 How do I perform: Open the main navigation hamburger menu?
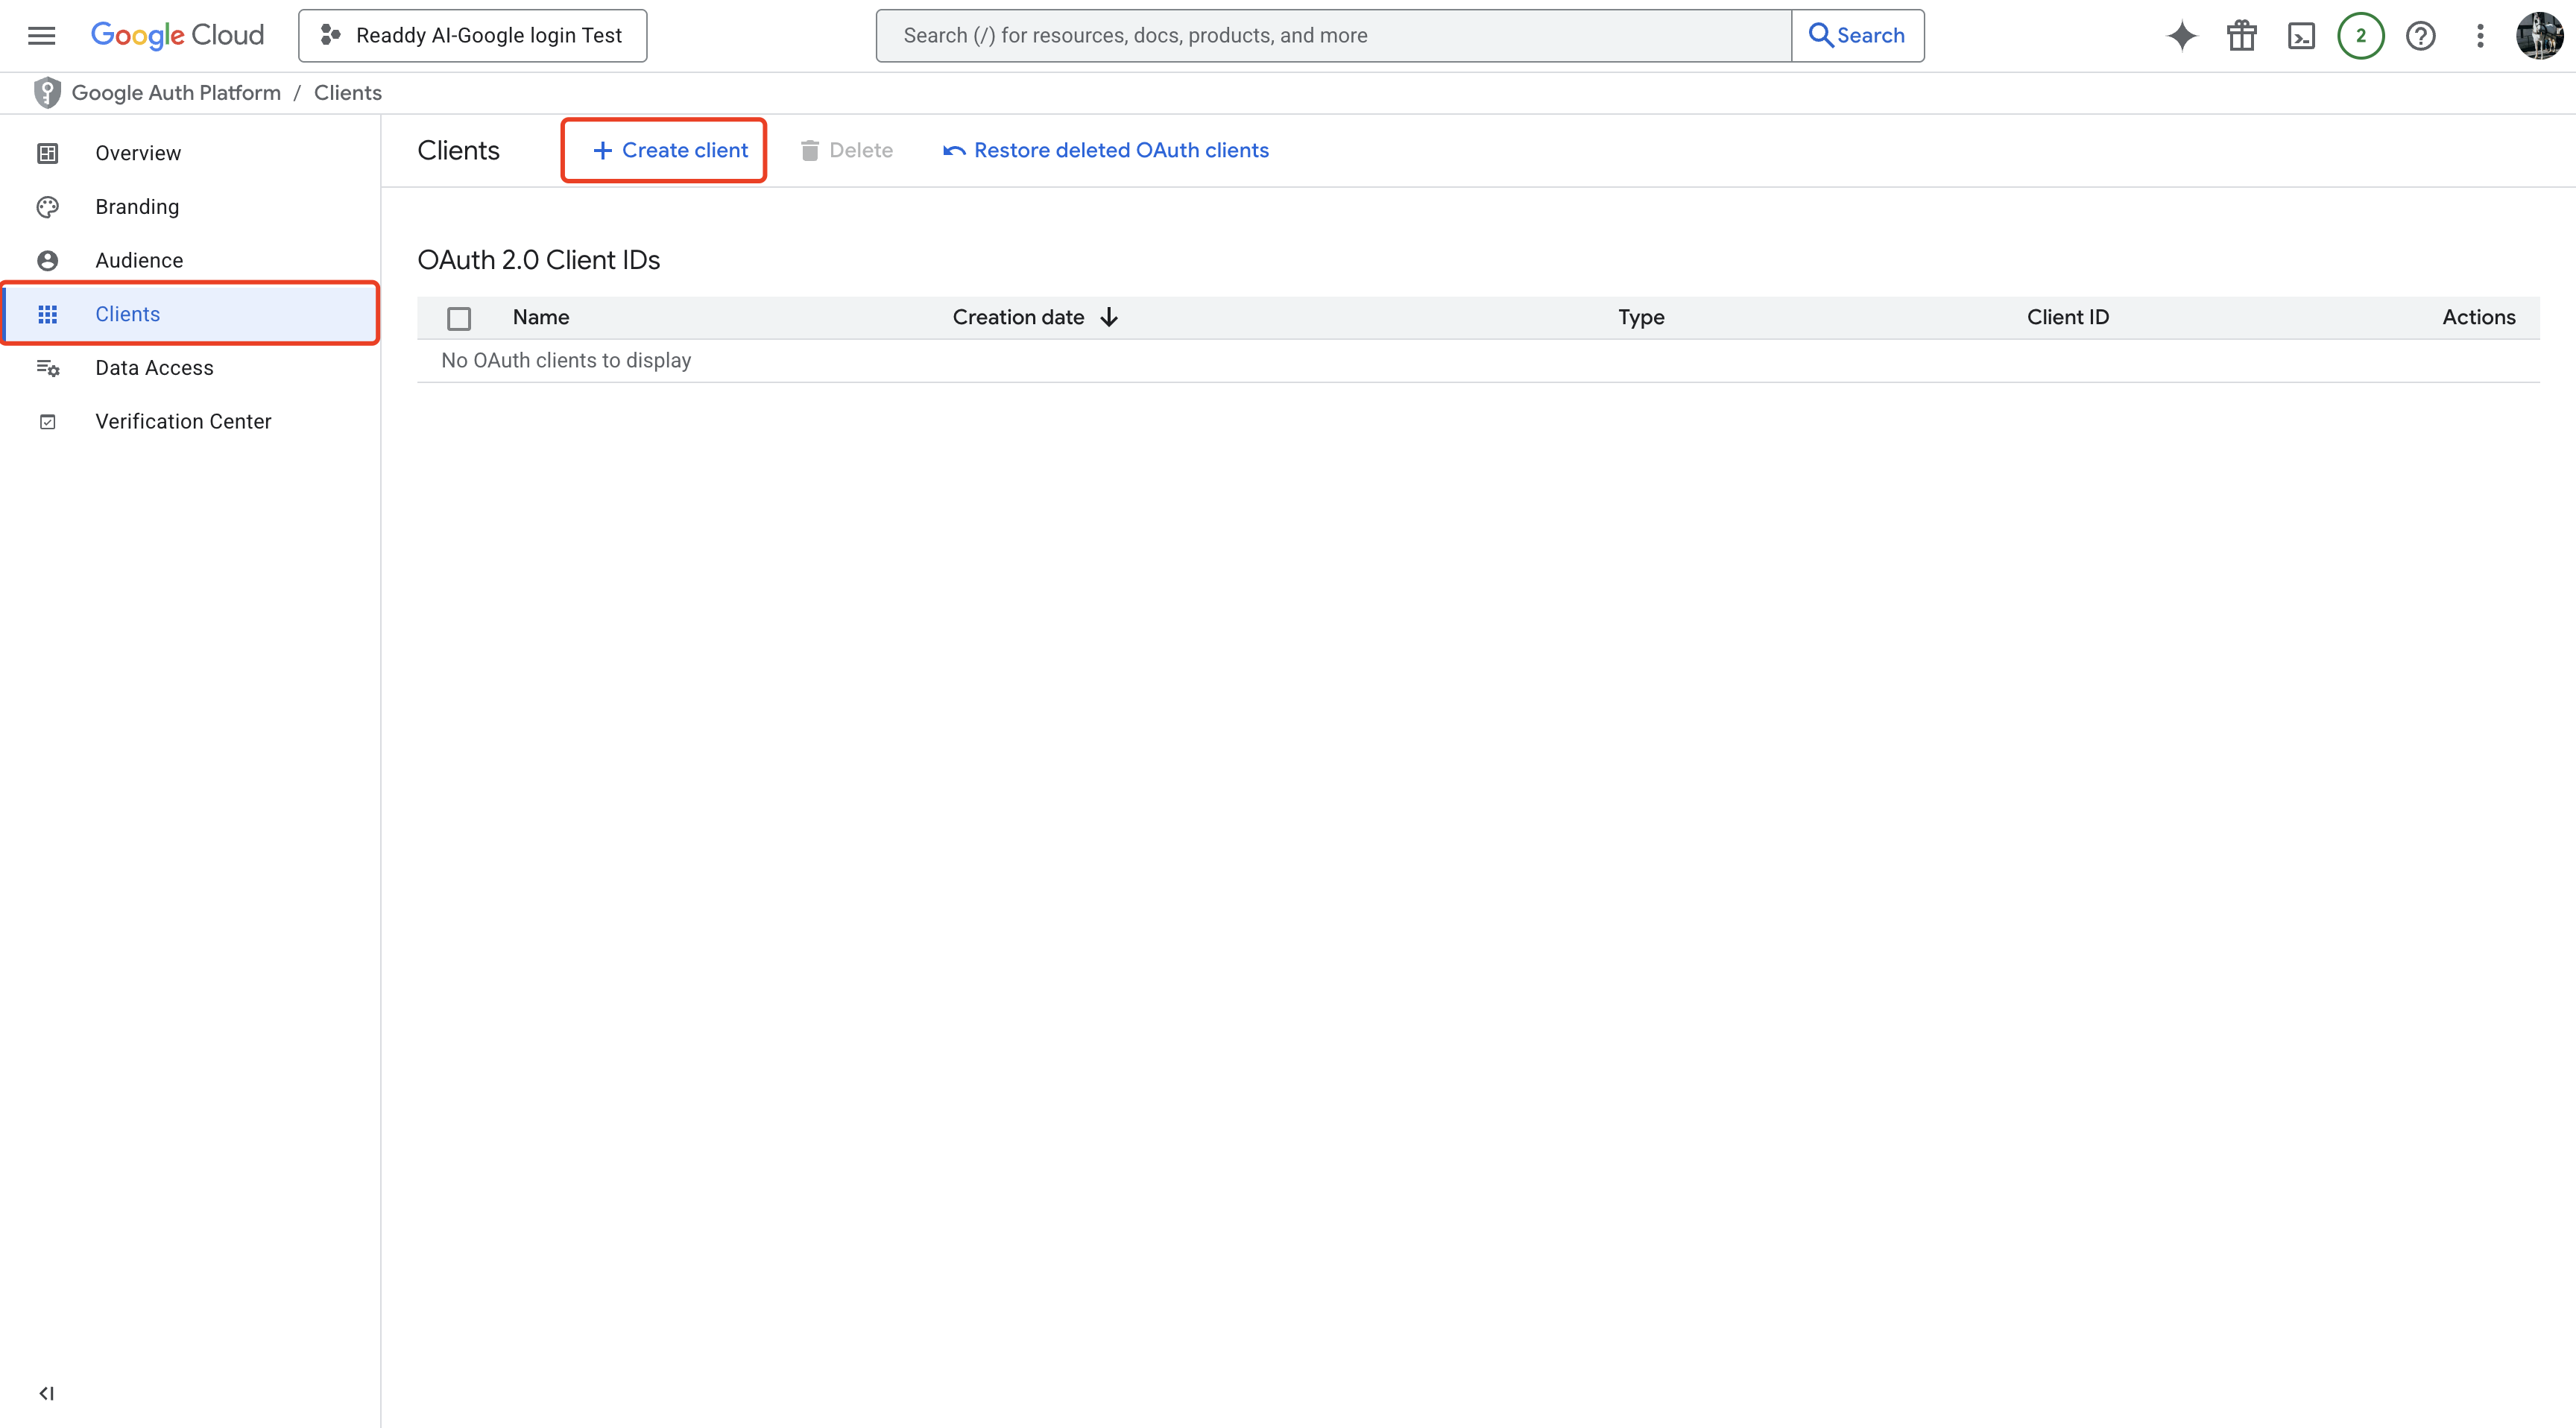[41, 36]
